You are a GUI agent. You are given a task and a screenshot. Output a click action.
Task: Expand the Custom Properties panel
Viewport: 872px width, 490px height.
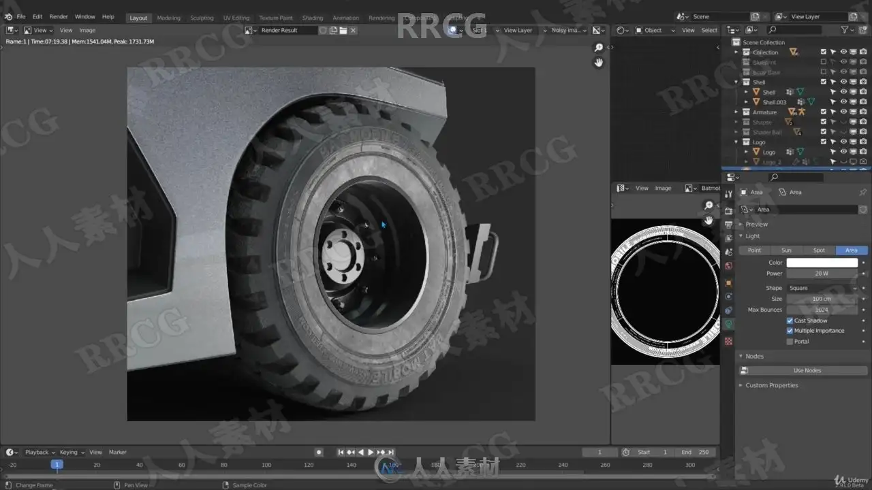point(771,385)
